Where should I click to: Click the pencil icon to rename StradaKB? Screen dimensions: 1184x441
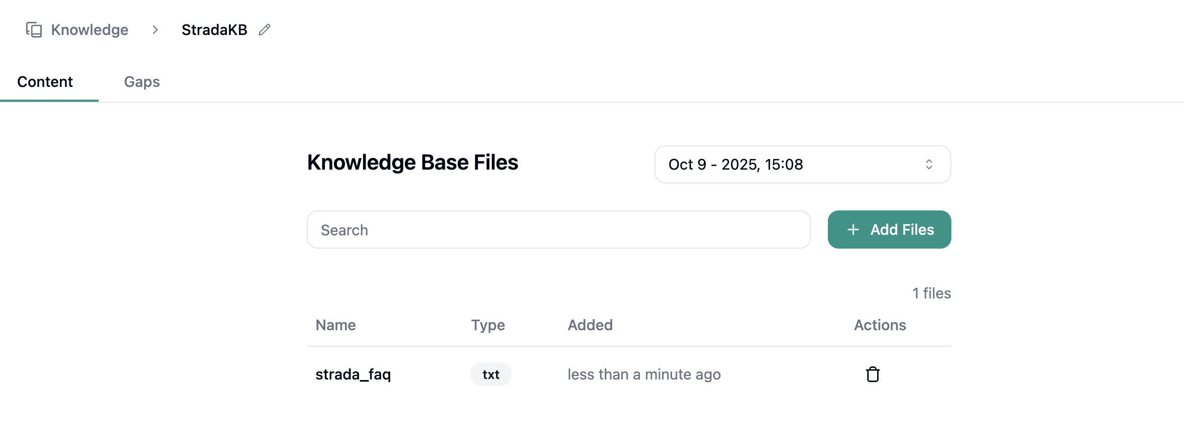point(264,30)
